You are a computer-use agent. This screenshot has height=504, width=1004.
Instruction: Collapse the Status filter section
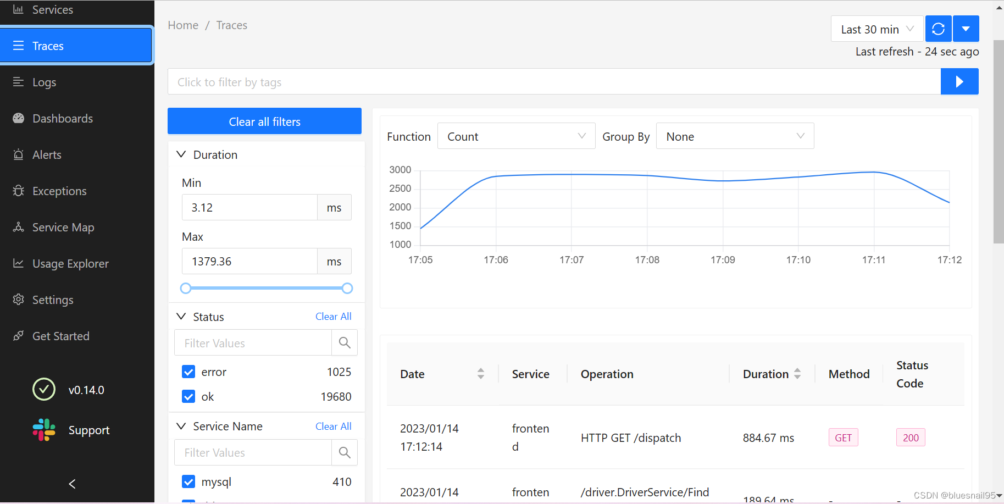181,317
